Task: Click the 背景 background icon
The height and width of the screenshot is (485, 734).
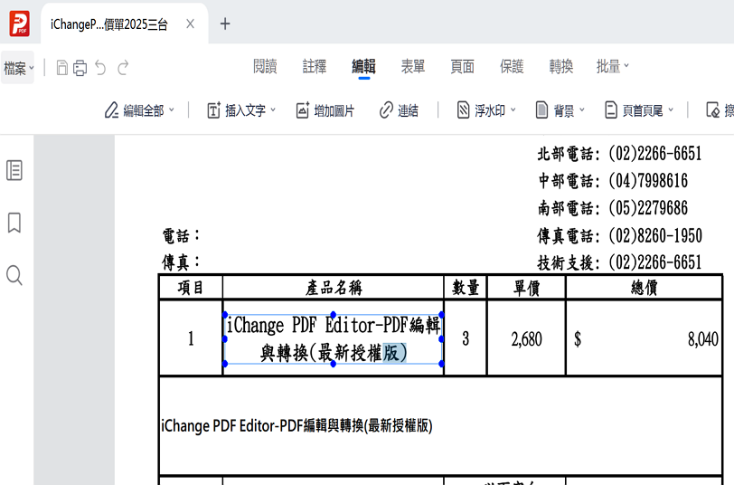Action: (541, 110)
